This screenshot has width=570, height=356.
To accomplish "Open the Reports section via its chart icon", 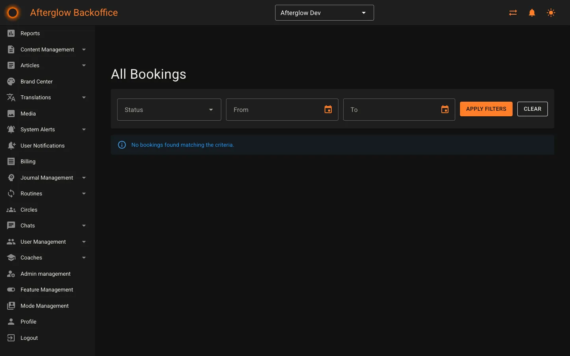I will (x=11, y=33).
